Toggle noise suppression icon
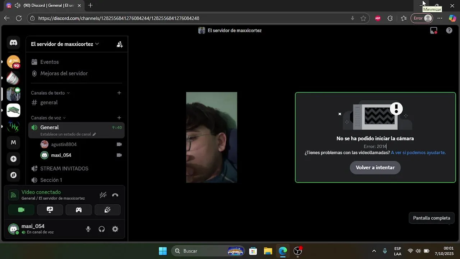 tap(103, 195)
